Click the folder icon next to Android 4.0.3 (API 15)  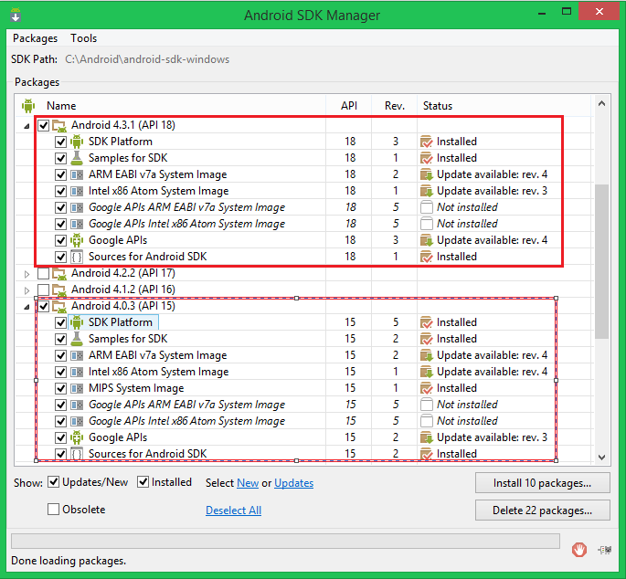59,307
